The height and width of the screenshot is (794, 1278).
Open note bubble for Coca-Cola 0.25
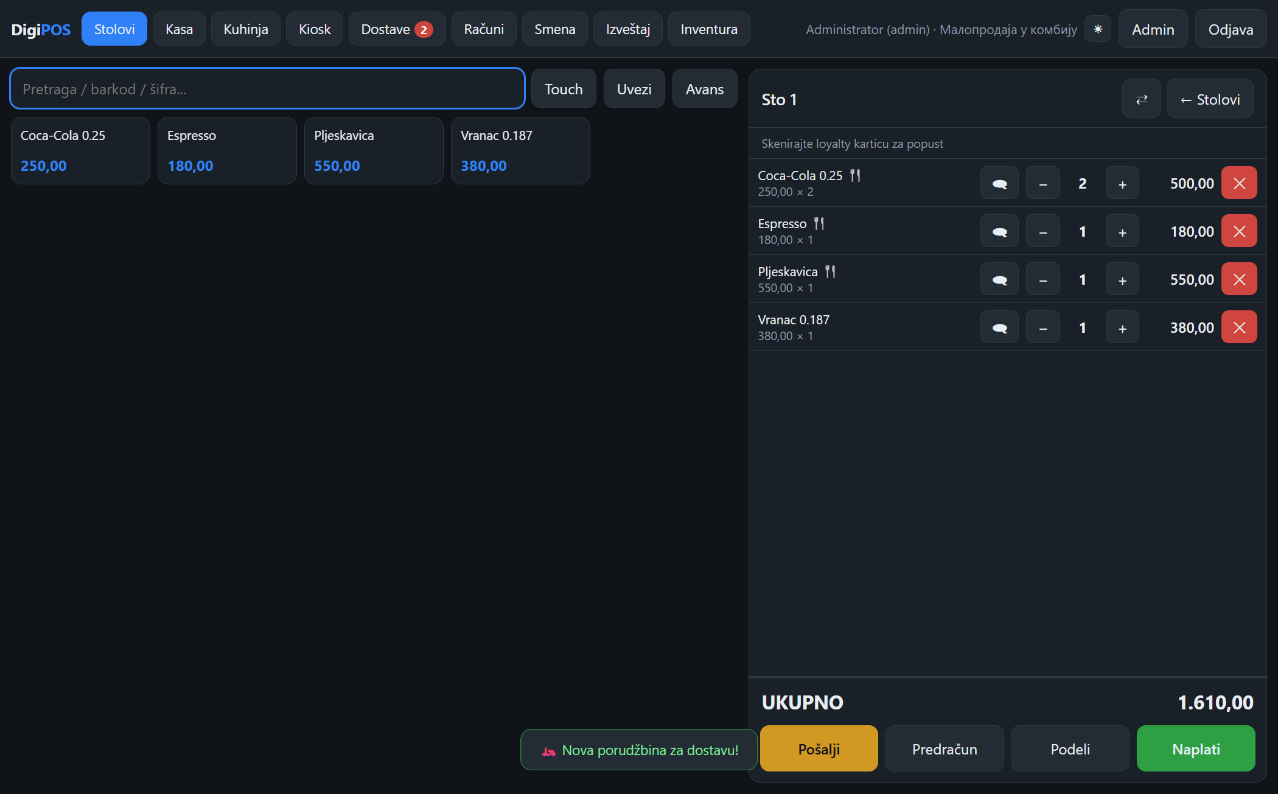pyautogui.click(x=999, y=183)
